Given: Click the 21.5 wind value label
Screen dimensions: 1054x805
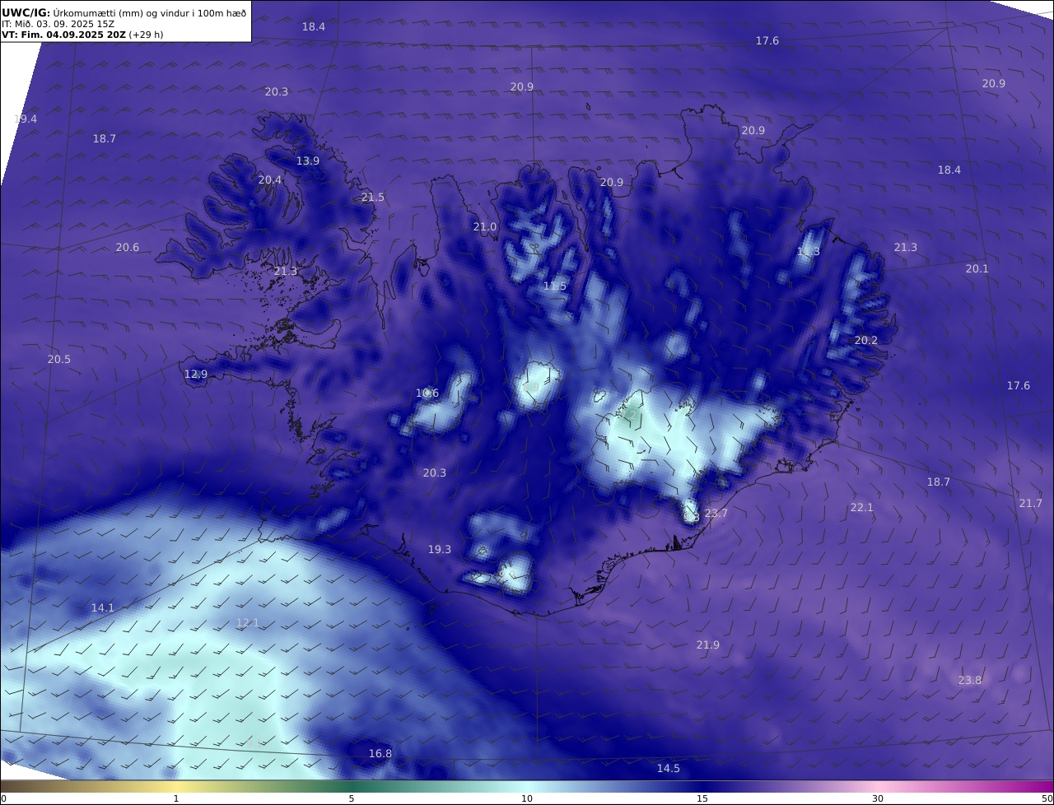Looking at the screenshot, I should [x=373, y=197].
